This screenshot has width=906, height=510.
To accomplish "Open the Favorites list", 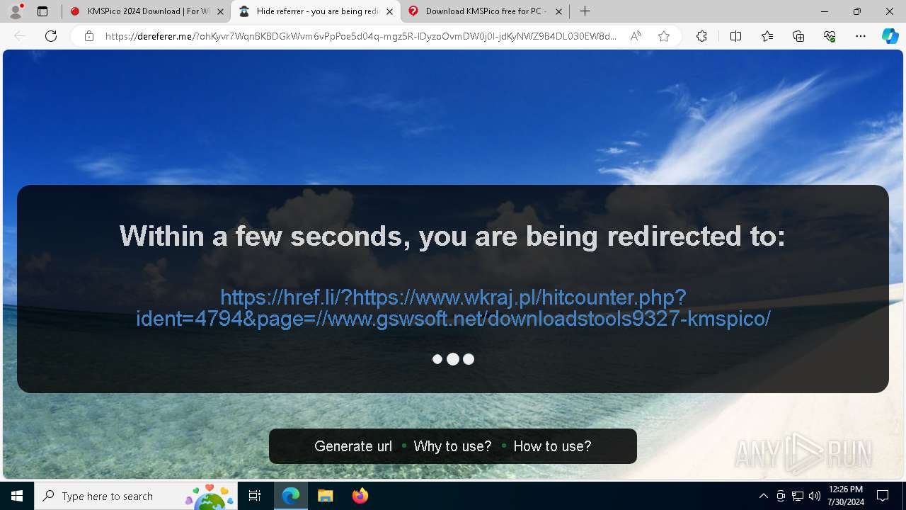I will coord(767,36).
